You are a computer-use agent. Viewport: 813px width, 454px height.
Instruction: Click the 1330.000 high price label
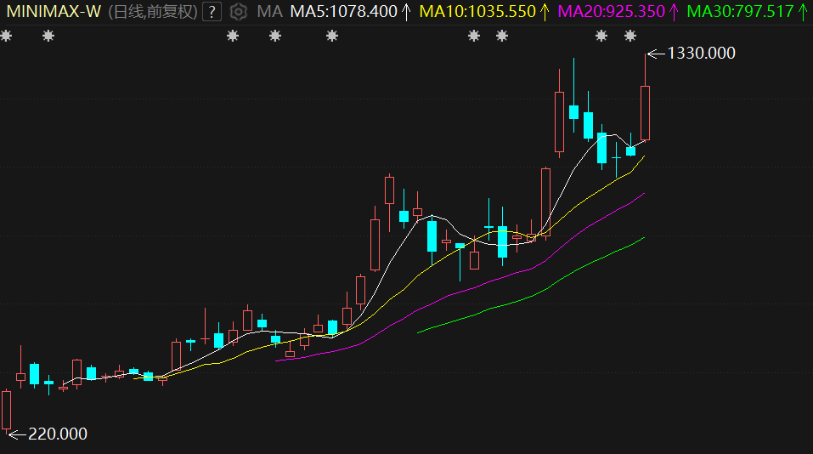click(x=701, y=53)
